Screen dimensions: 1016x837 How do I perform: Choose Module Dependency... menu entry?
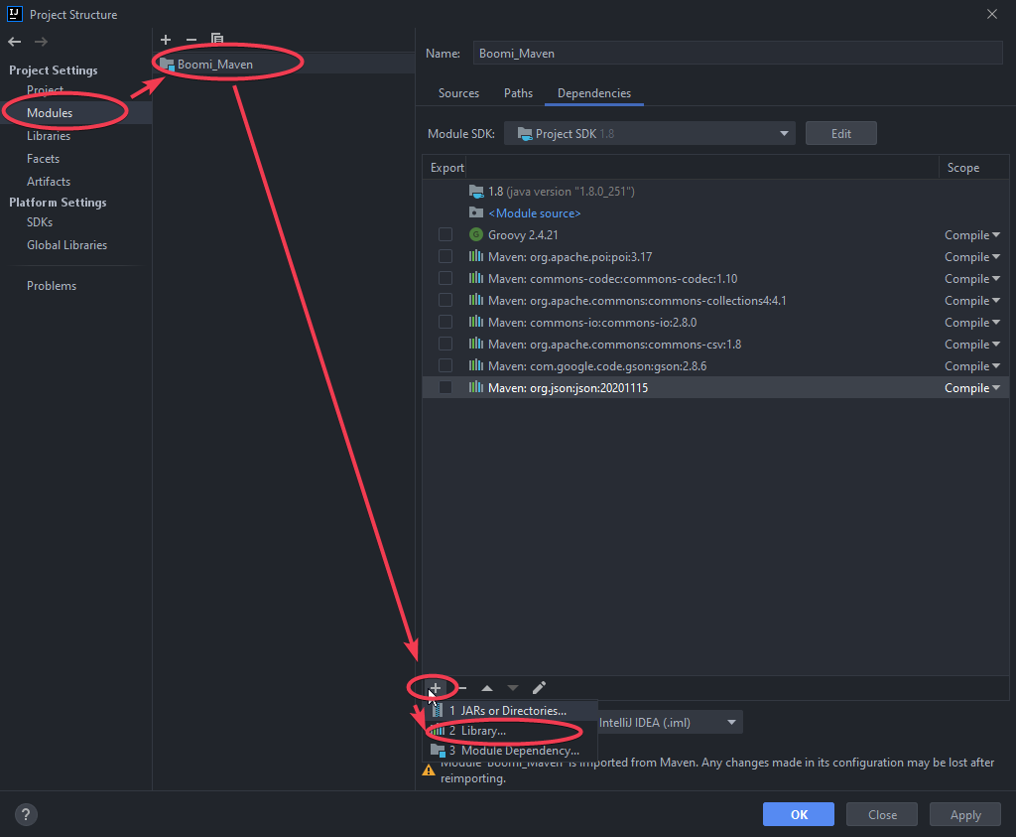(x=511, y=751)
